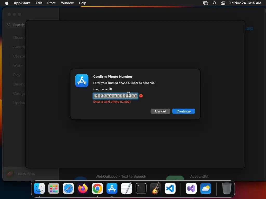Image resolution: width=266 pixels, height=199 pixels.
Task: Launch Firefox from the Dock
Action: pos(83,188)
